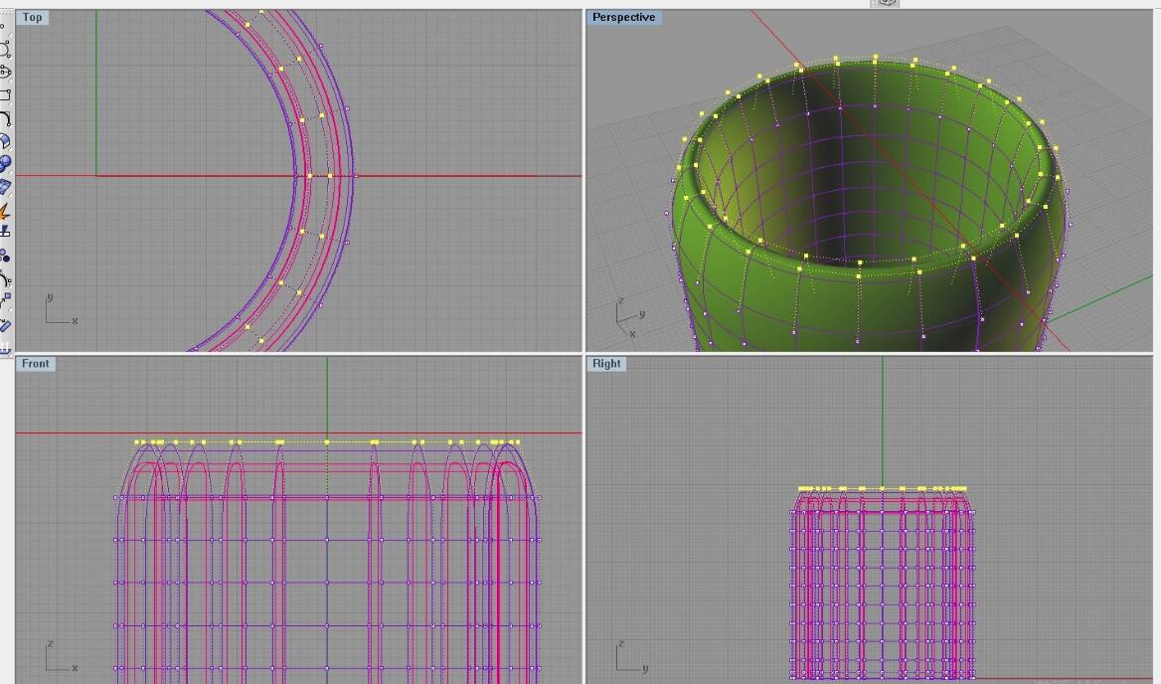Select yellow control point on green axis in Front view
This screenshot has width=1161, height=684.
(327, 442)
